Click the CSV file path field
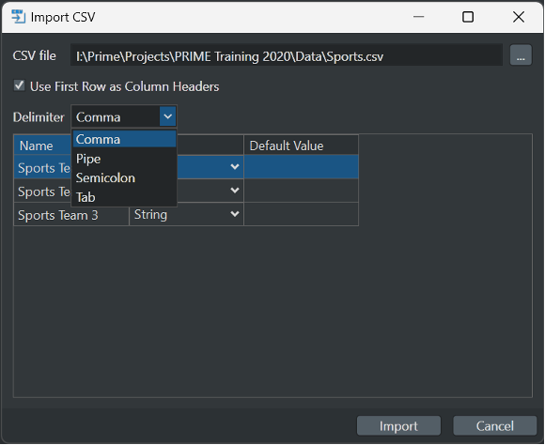Screen dimensions: 545x445 point(287,54)
